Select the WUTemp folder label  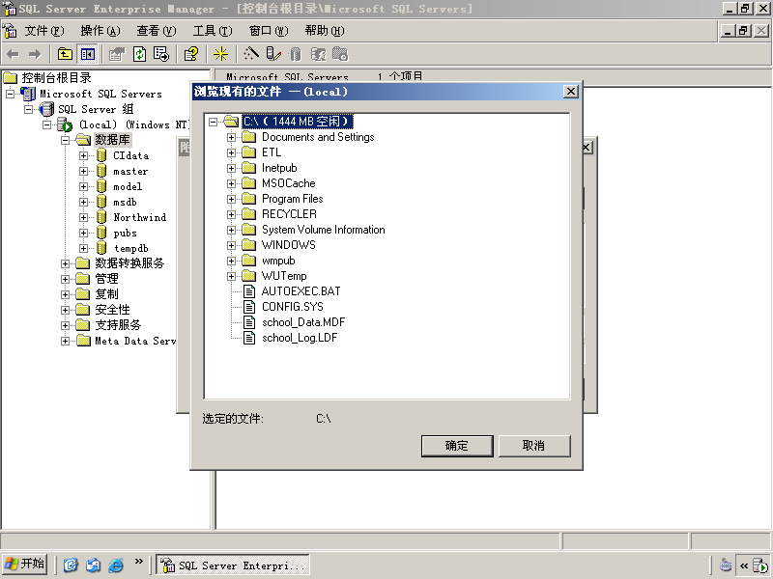pos(284,276)
